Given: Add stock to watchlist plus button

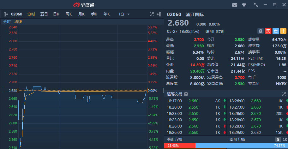Looking at the screenshot, I should point(283,31).
